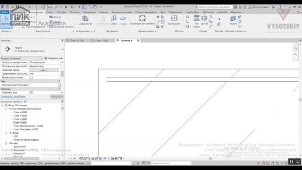
Task: Click the Применить button in Properties
Action: coord(57,96)
